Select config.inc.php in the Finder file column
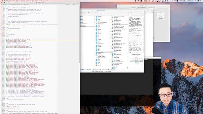The image size is (203, 114). [x=120, y=25]
